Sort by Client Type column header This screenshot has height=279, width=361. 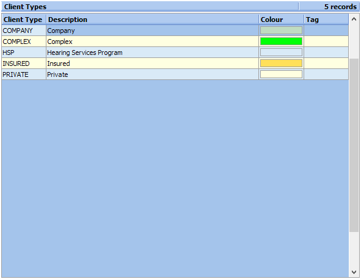(24, 20)
